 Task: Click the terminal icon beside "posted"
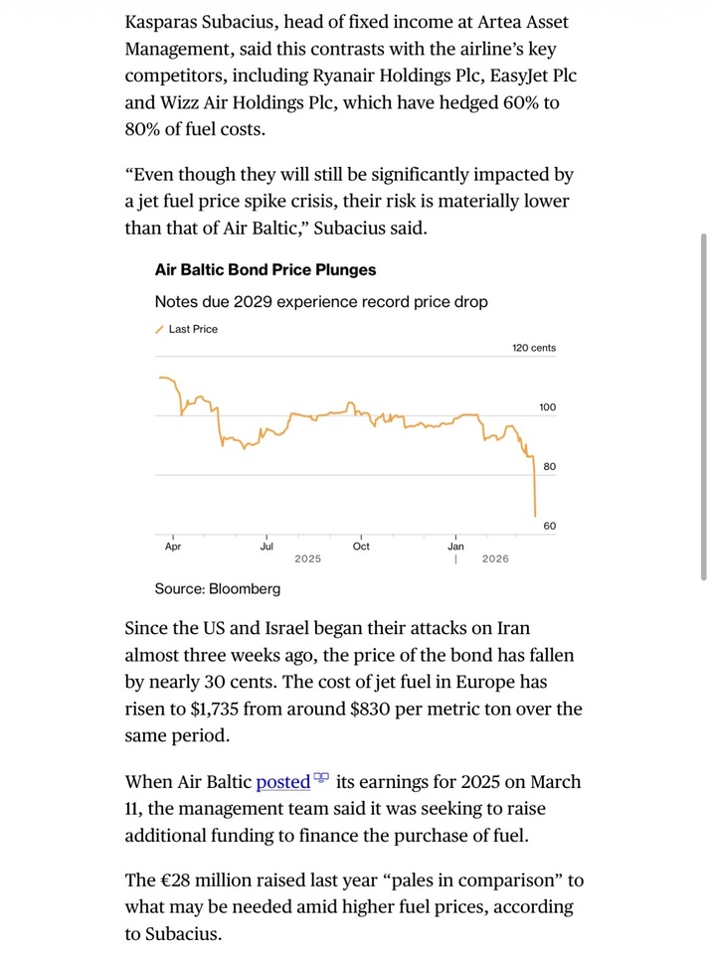point(321,778)
